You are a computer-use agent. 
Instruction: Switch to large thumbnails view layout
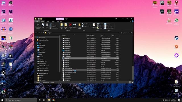tap(132, 82)
